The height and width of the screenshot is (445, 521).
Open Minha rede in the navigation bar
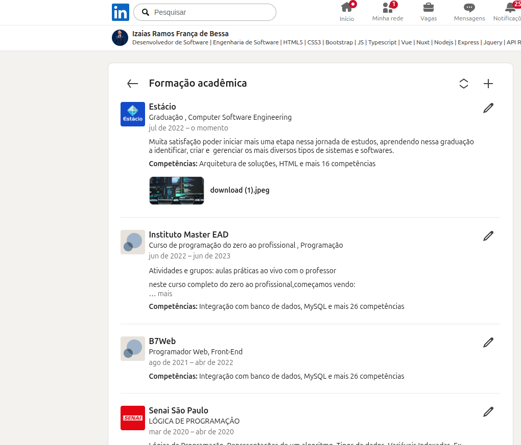coord(387,12)
